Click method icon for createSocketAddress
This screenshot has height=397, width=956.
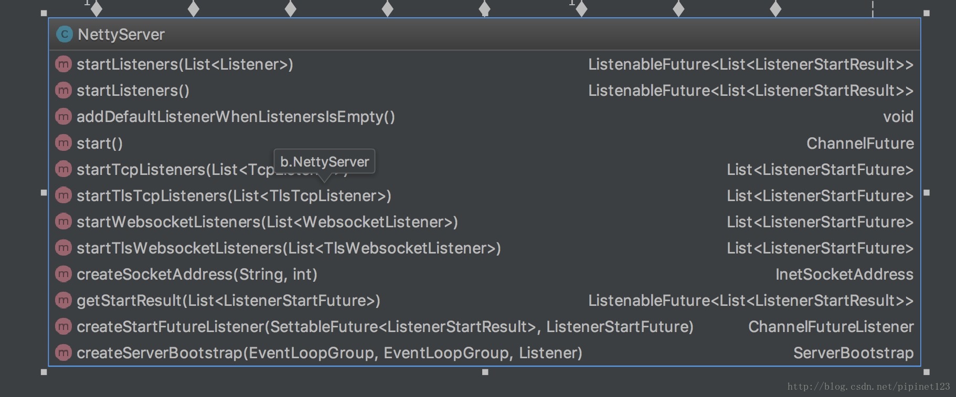63,274
